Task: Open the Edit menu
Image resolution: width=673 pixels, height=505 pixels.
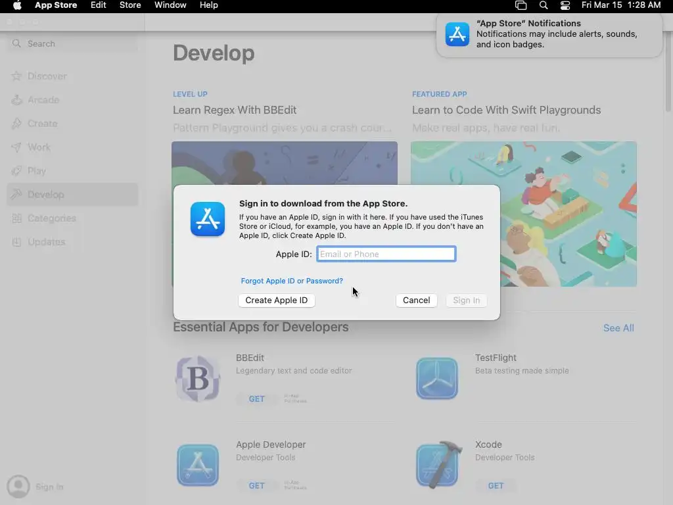Action: point(99,5)
